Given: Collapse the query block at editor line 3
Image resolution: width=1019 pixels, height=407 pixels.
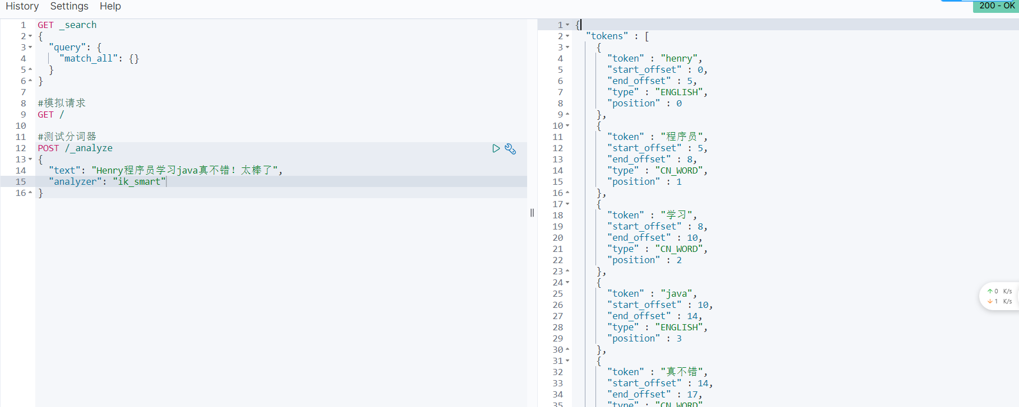Looking at the screenshot, I should coord(30,48).
